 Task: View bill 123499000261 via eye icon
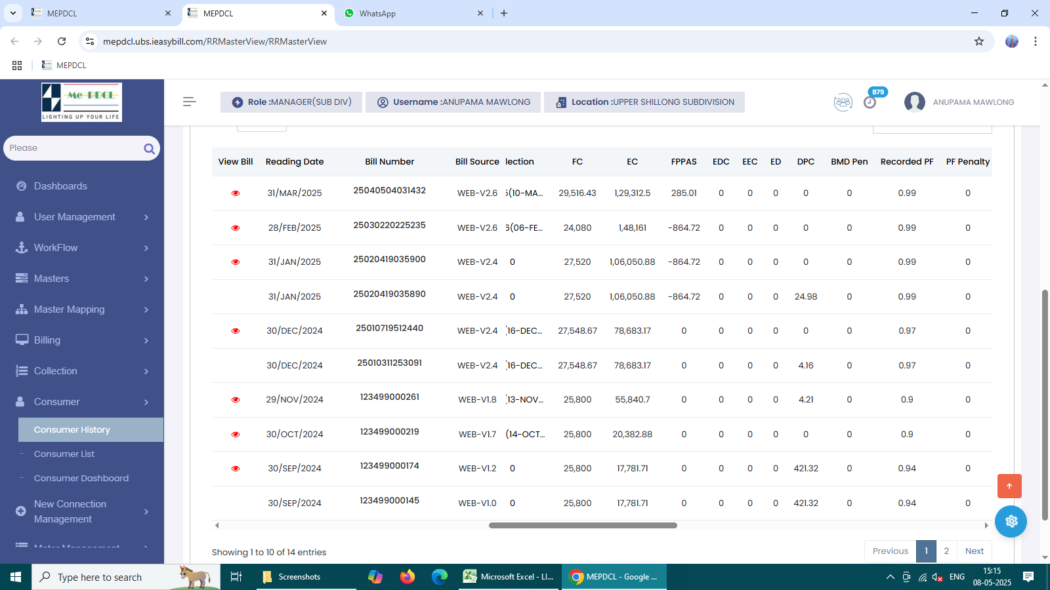tap(236, 400)
